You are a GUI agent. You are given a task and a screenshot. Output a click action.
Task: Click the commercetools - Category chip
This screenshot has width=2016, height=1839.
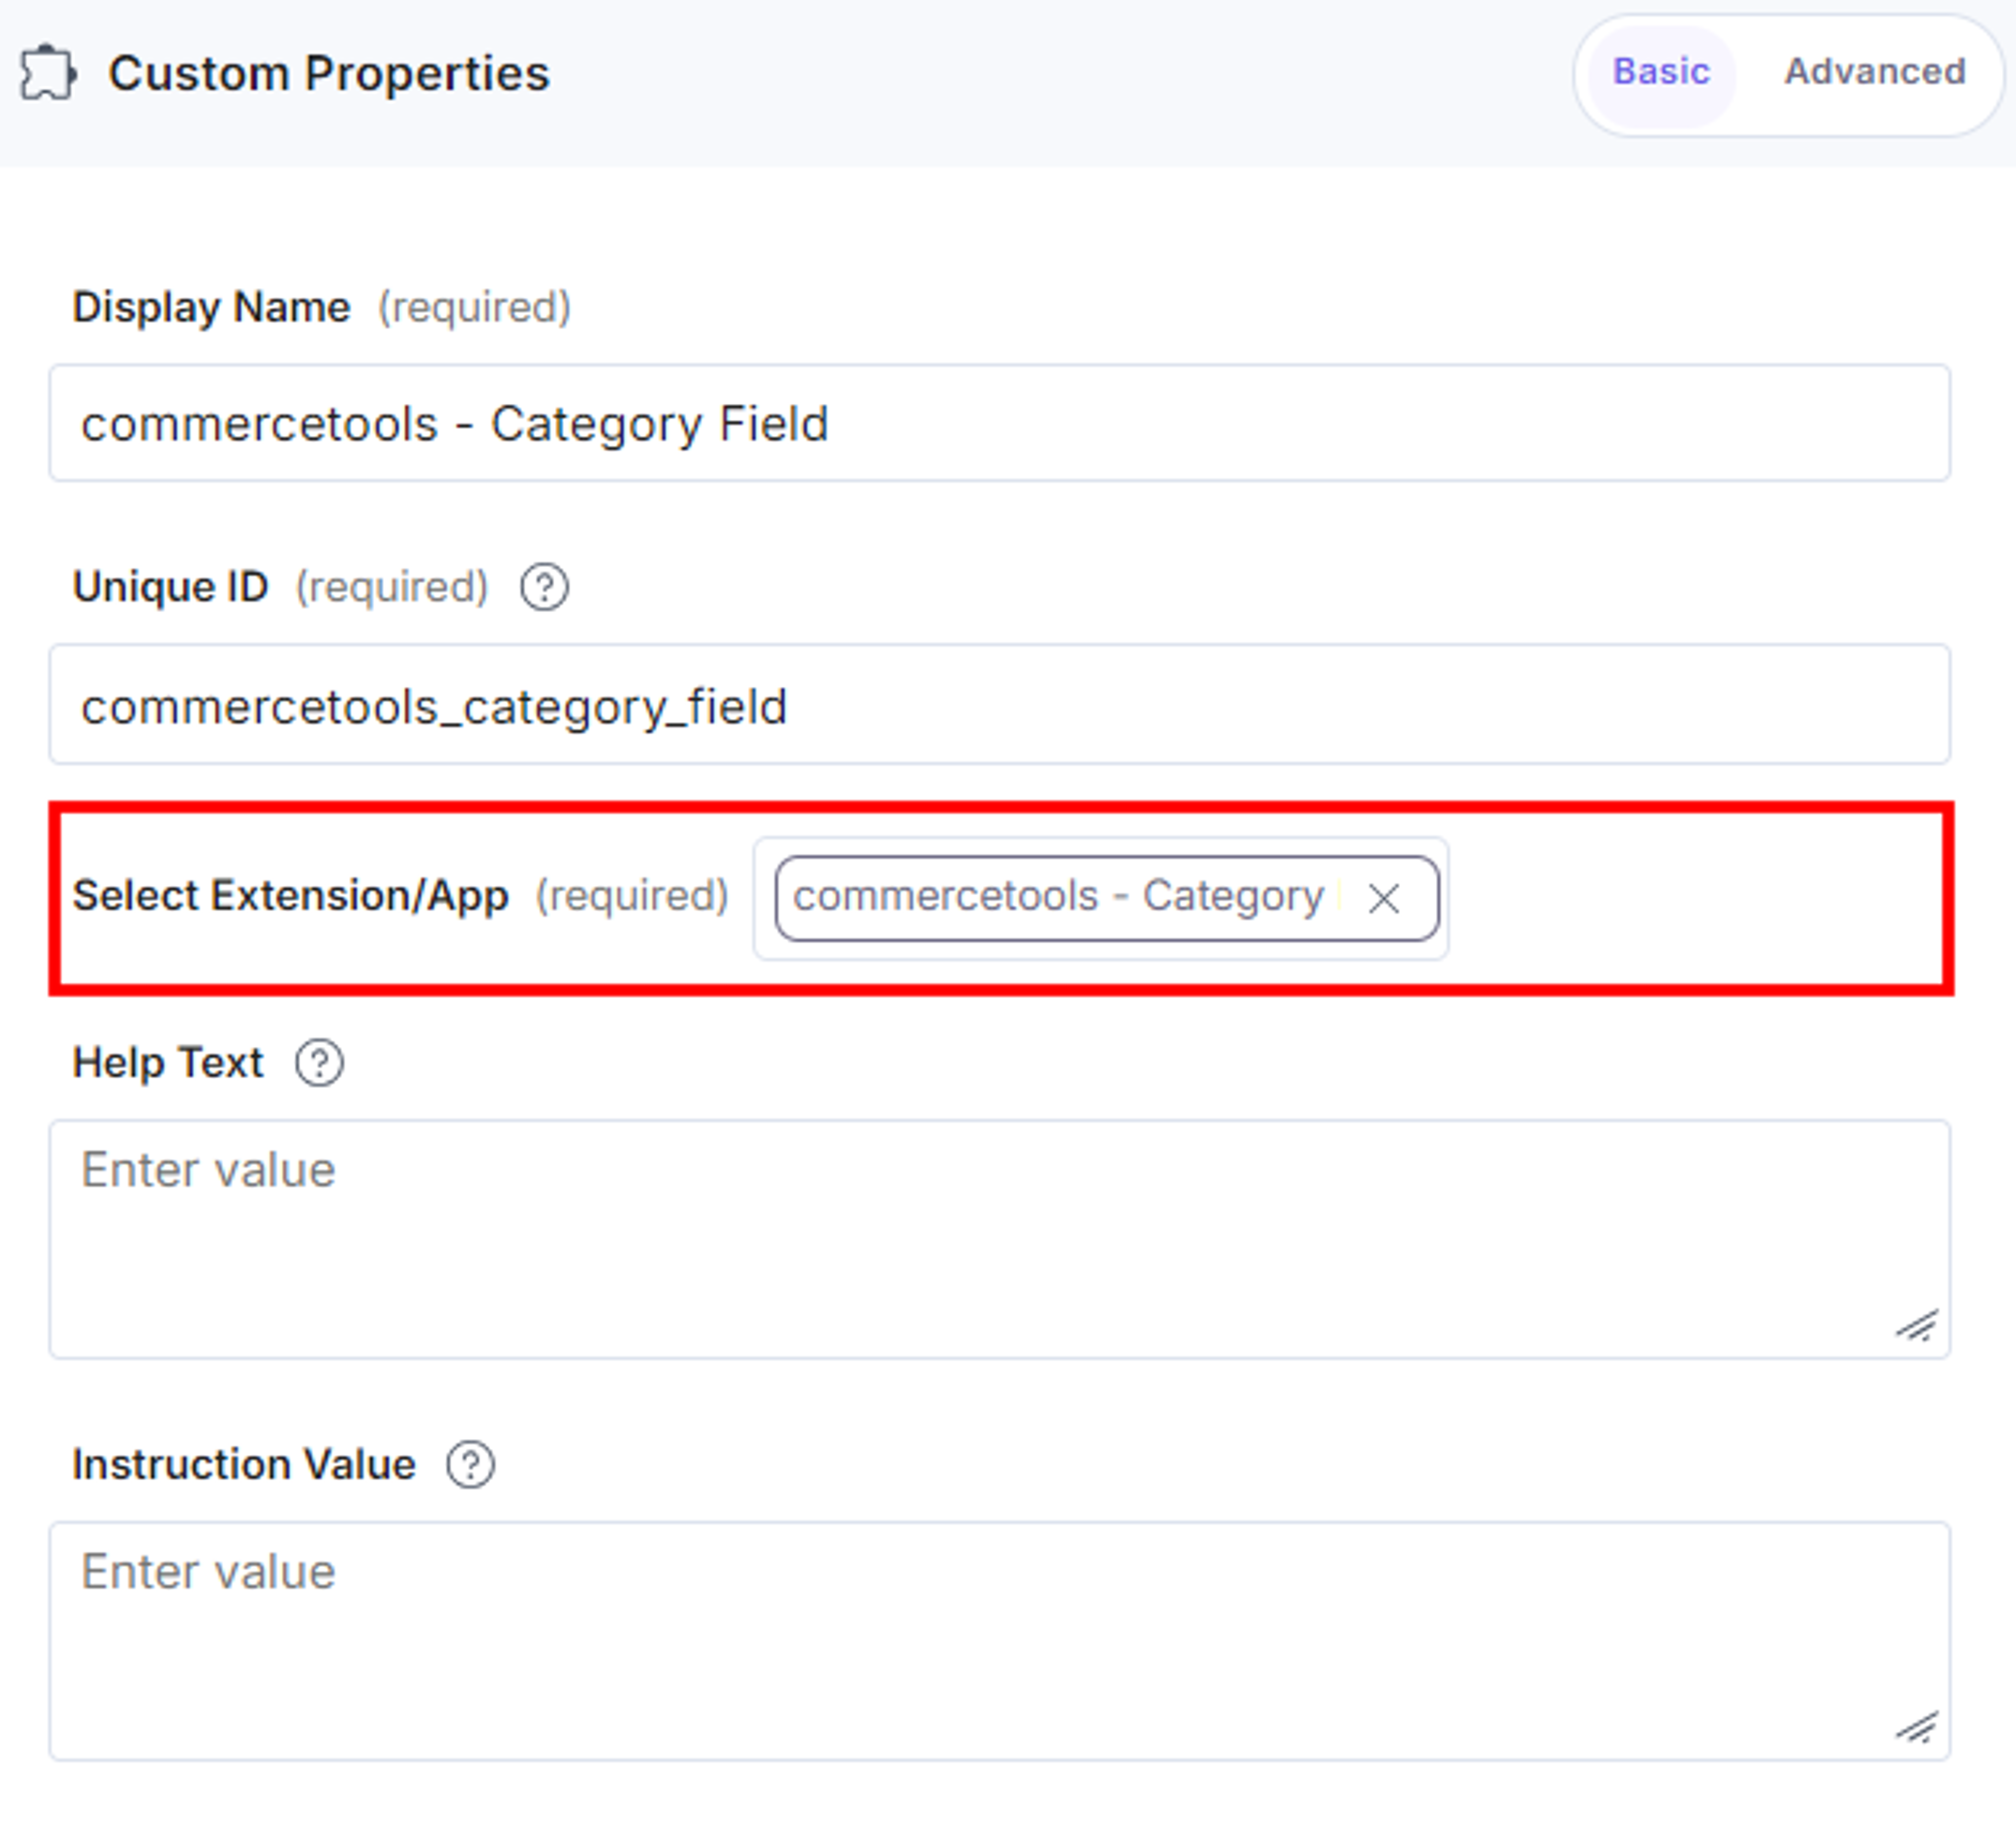click(x=1107, y=898)
